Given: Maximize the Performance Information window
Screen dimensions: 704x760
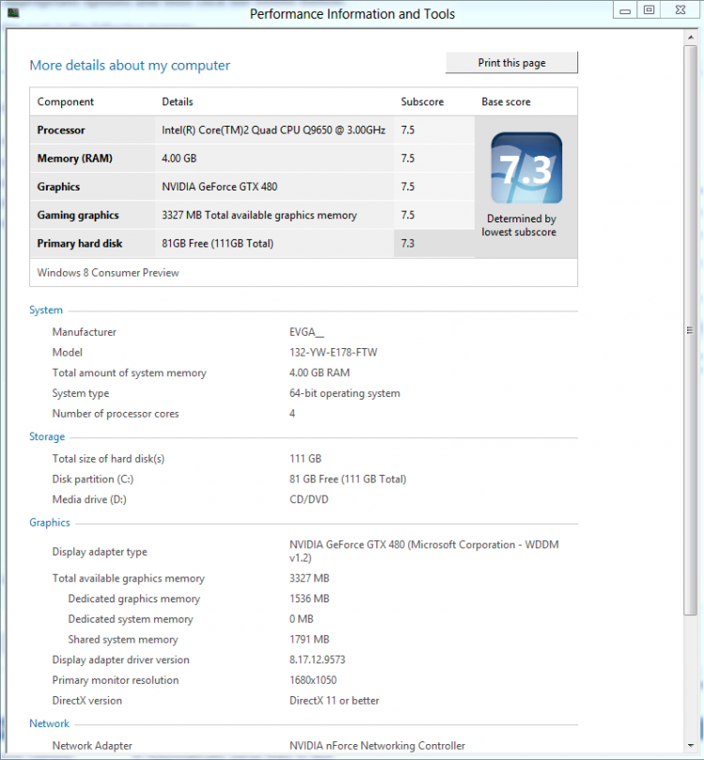Looking at the screenshot, I should (x=649, y=9).
